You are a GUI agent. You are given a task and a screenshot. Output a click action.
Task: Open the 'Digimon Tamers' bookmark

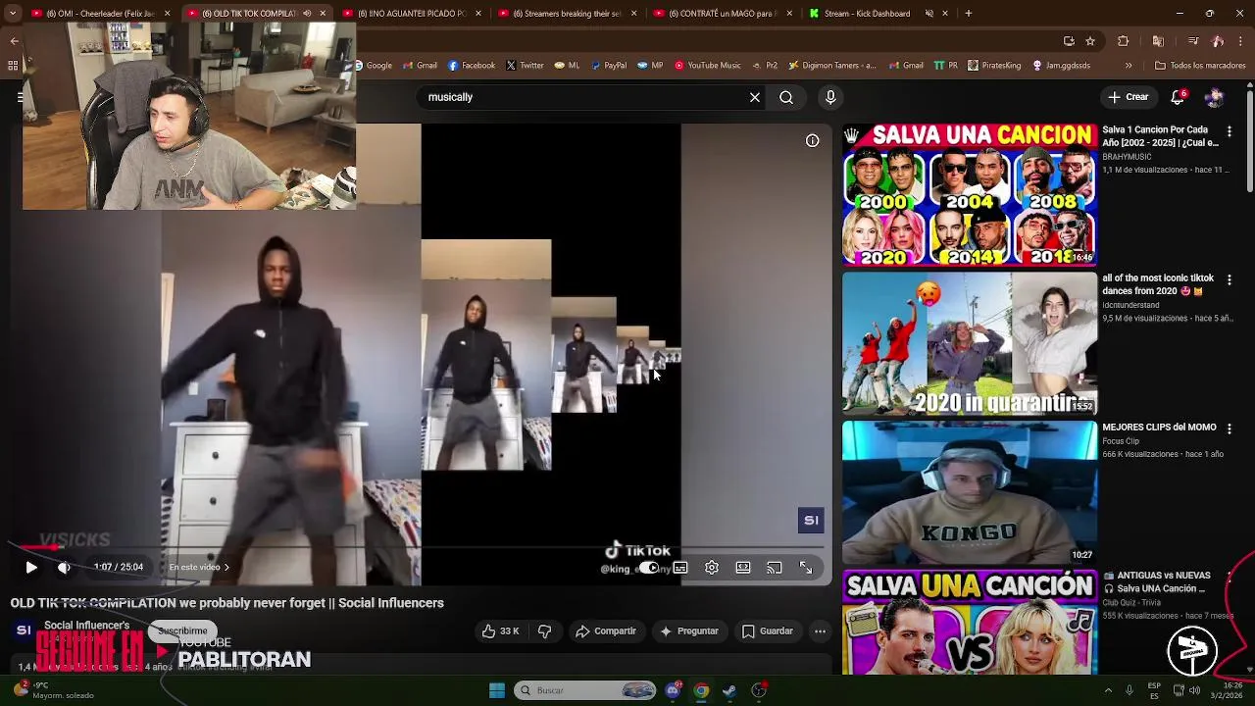[833, 66]
